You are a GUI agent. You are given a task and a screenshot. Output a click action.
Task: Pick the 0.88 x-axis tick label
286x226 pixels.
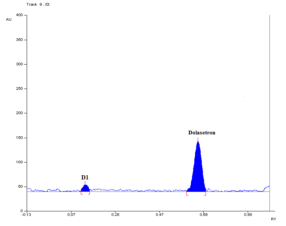pos(248,215)
